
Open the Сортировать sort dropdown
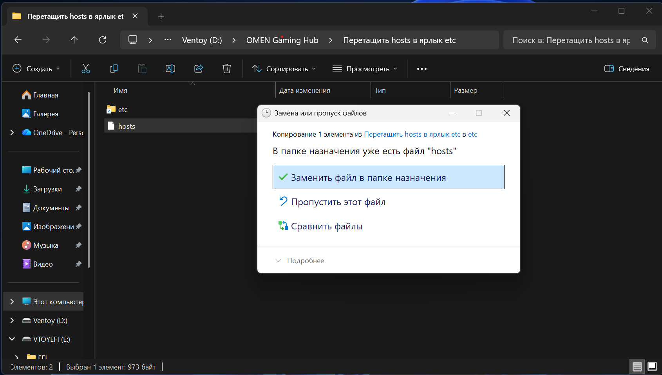coord(284,69)
